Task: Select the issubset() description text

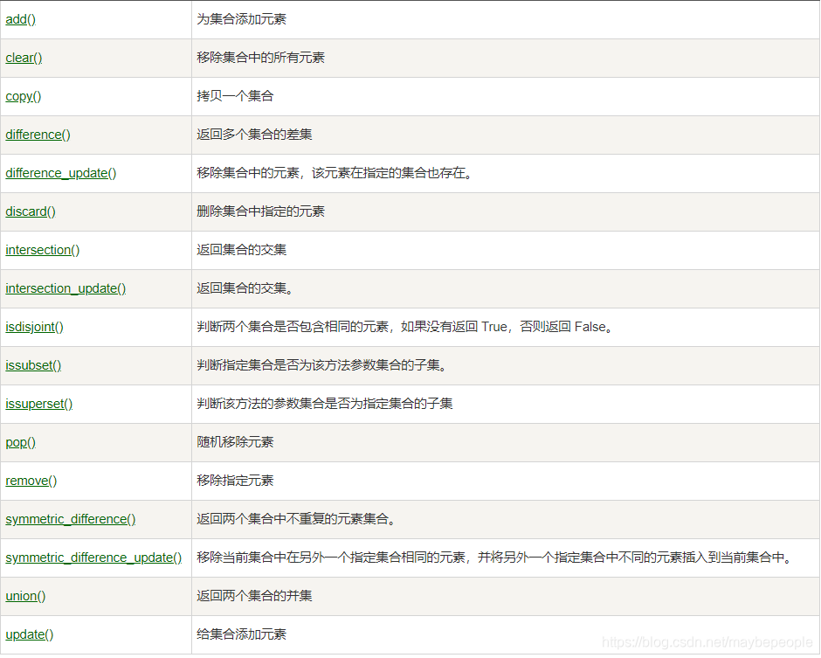Action: pyautogui.click(x=321, y=365)
